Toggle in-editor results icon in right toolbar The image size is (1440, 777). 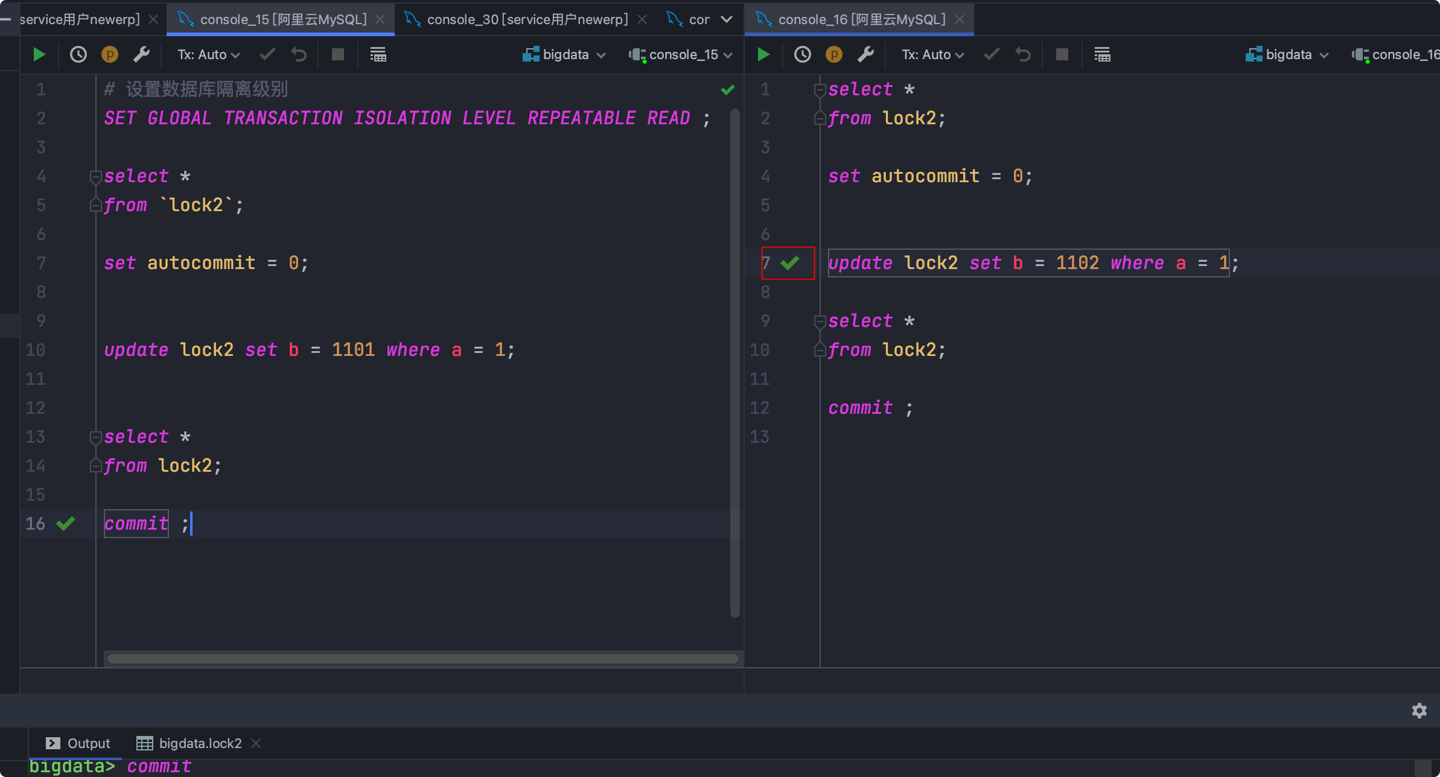point(1102,55)
